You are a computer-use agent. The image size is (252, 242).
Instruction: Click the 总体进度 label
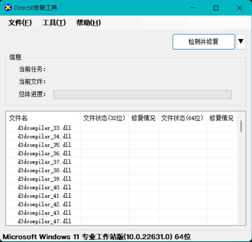pyautogui.click(x=32, y=94)
